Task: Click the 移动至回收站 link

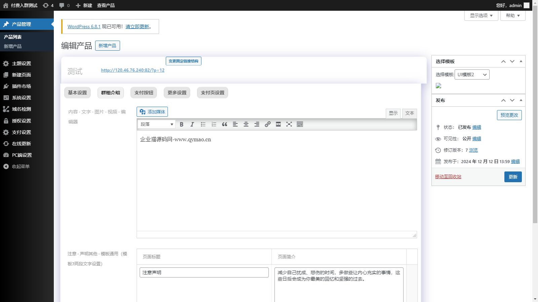Action: [448, 177]
